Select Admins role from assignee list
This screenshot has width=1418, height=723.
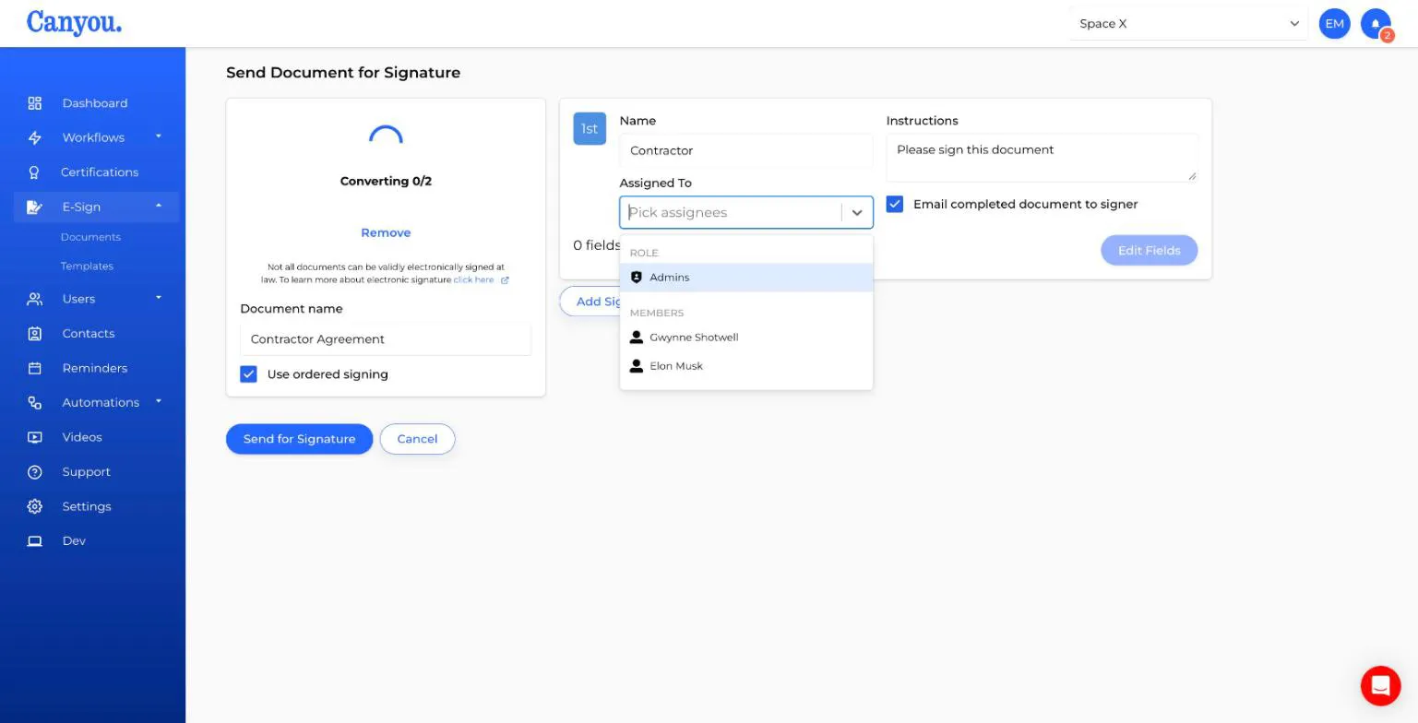[x=746, y=278]
